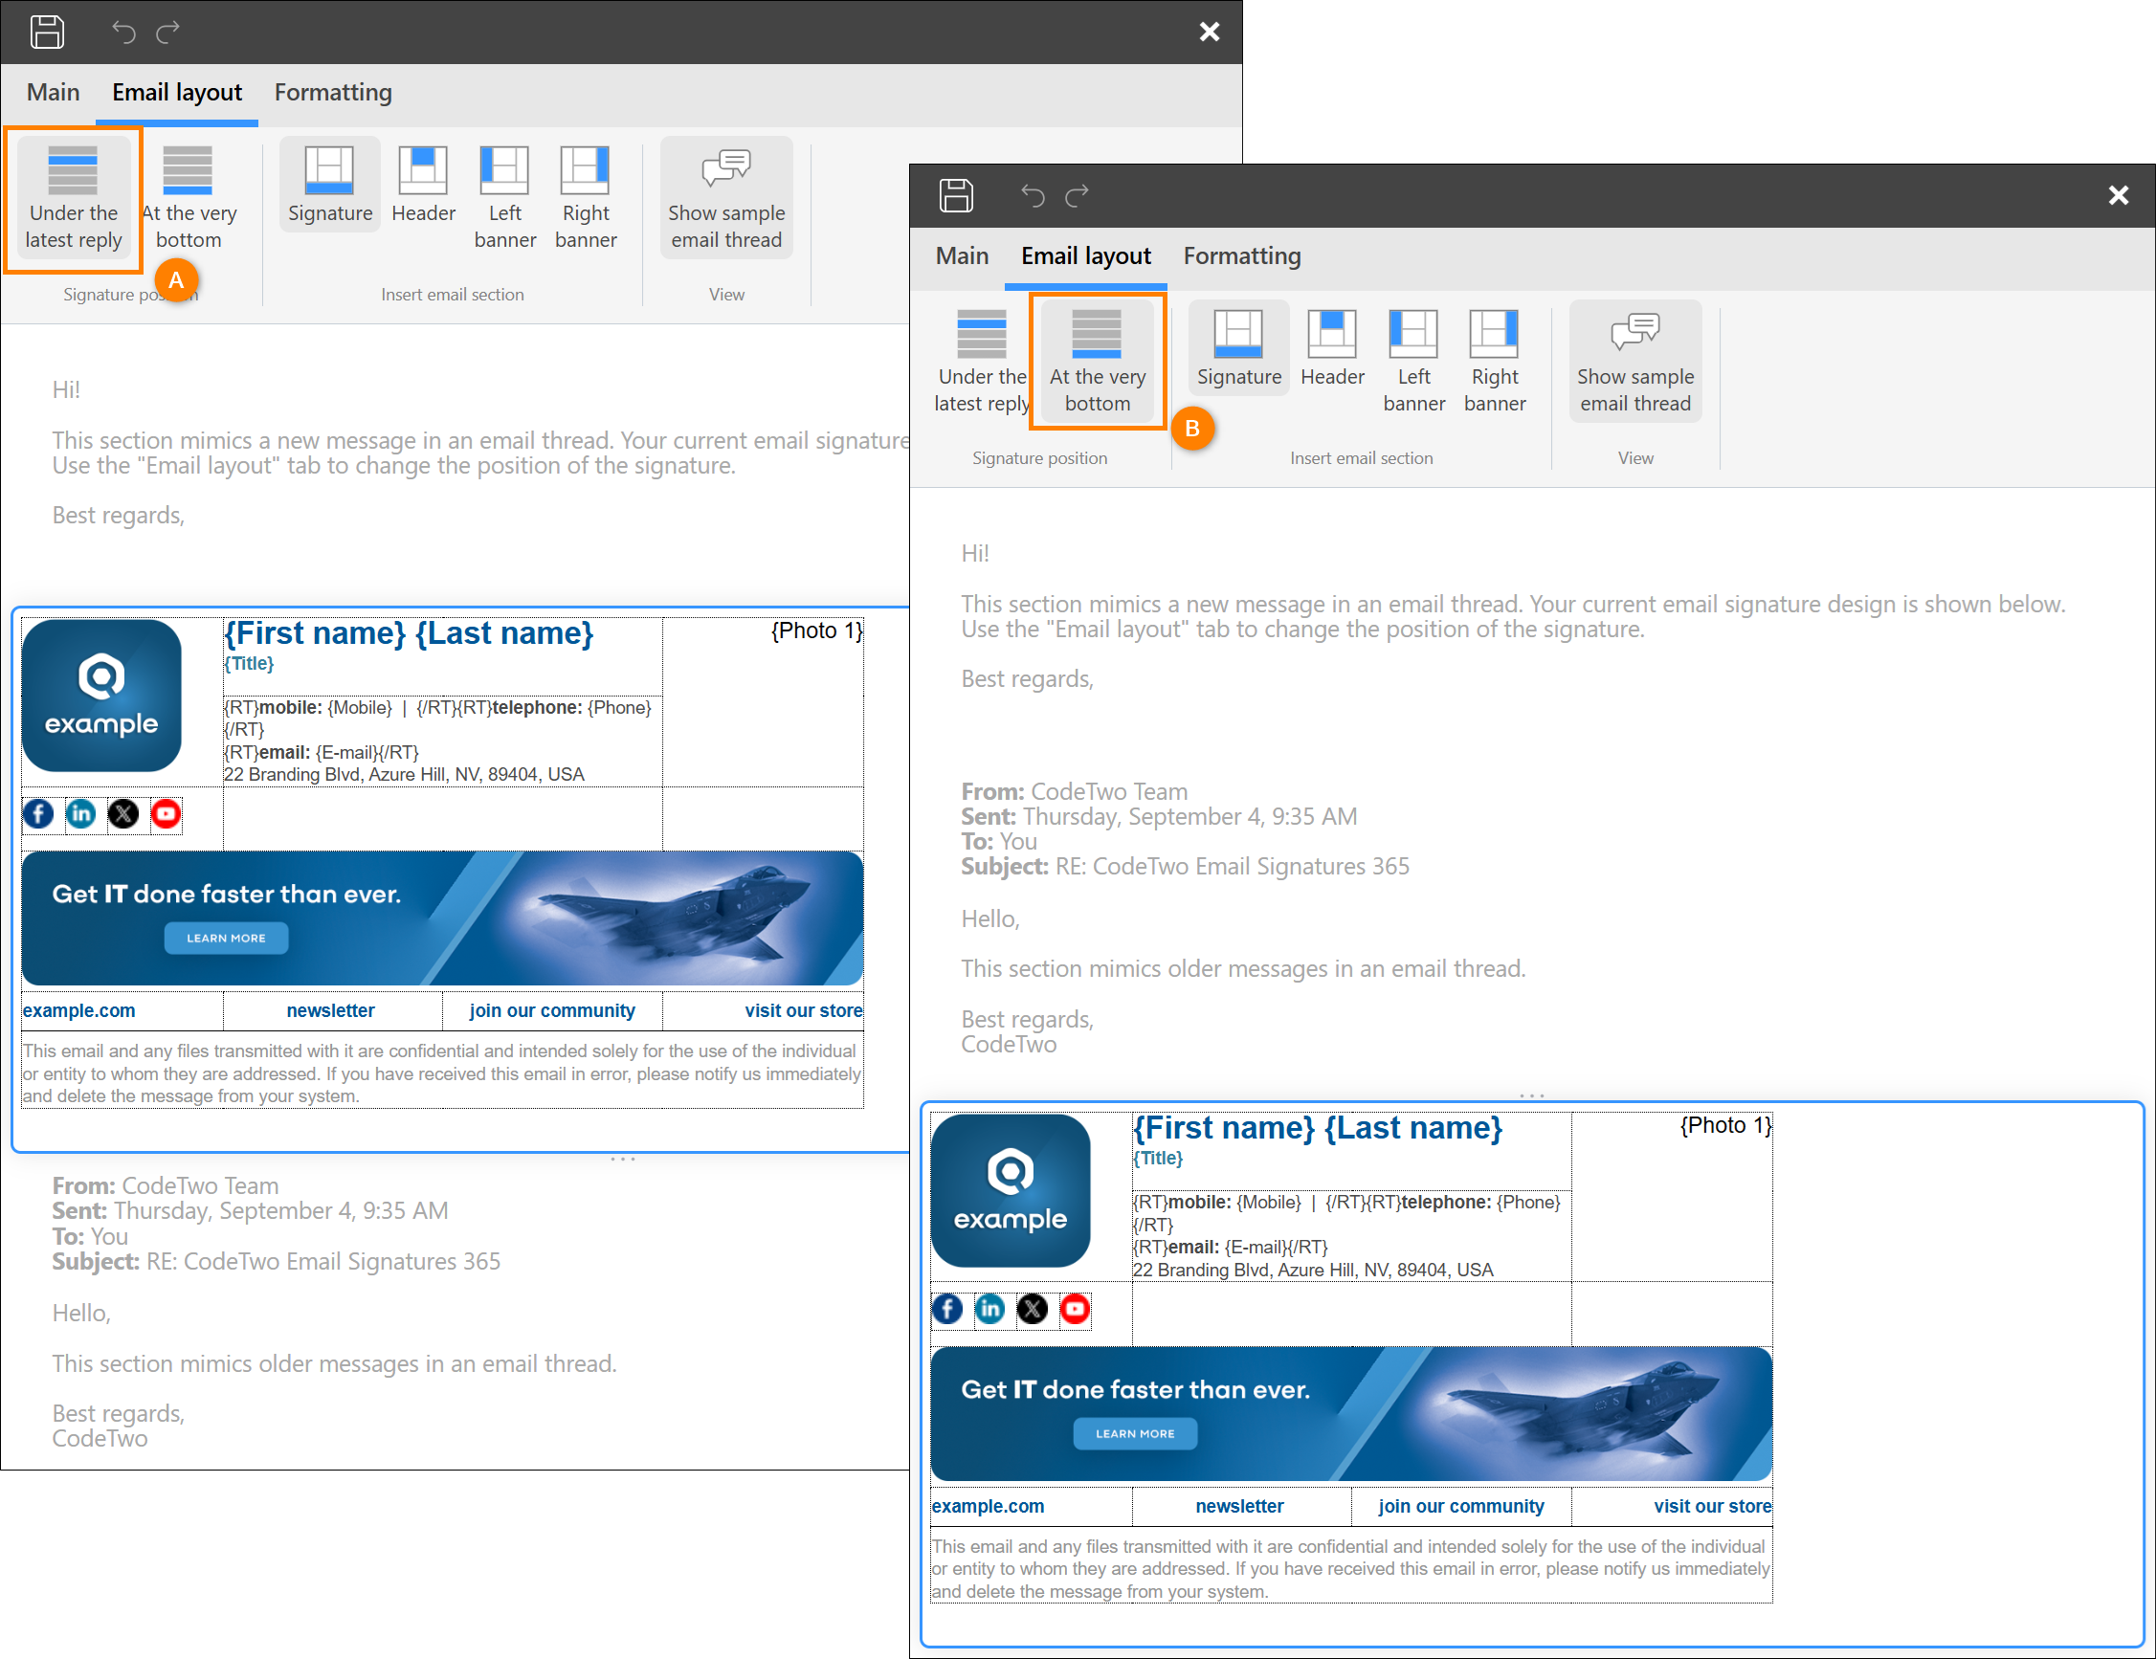Open Main tab in front window
This screenshot has height=1659, width=2156.
(x=963, y=256)
